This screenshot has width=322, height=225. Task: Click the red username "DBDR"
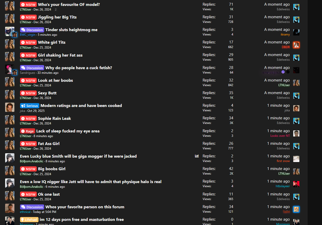pyautogui.click(x=286, y=47)
